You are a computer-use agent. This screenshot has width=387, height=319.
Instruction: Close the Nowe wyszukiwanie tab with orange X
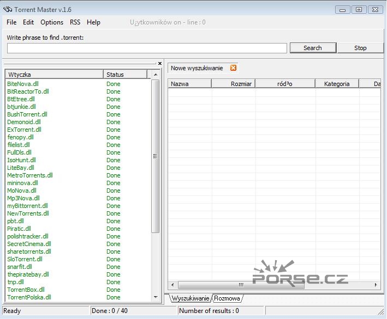(x=234, y=68)
